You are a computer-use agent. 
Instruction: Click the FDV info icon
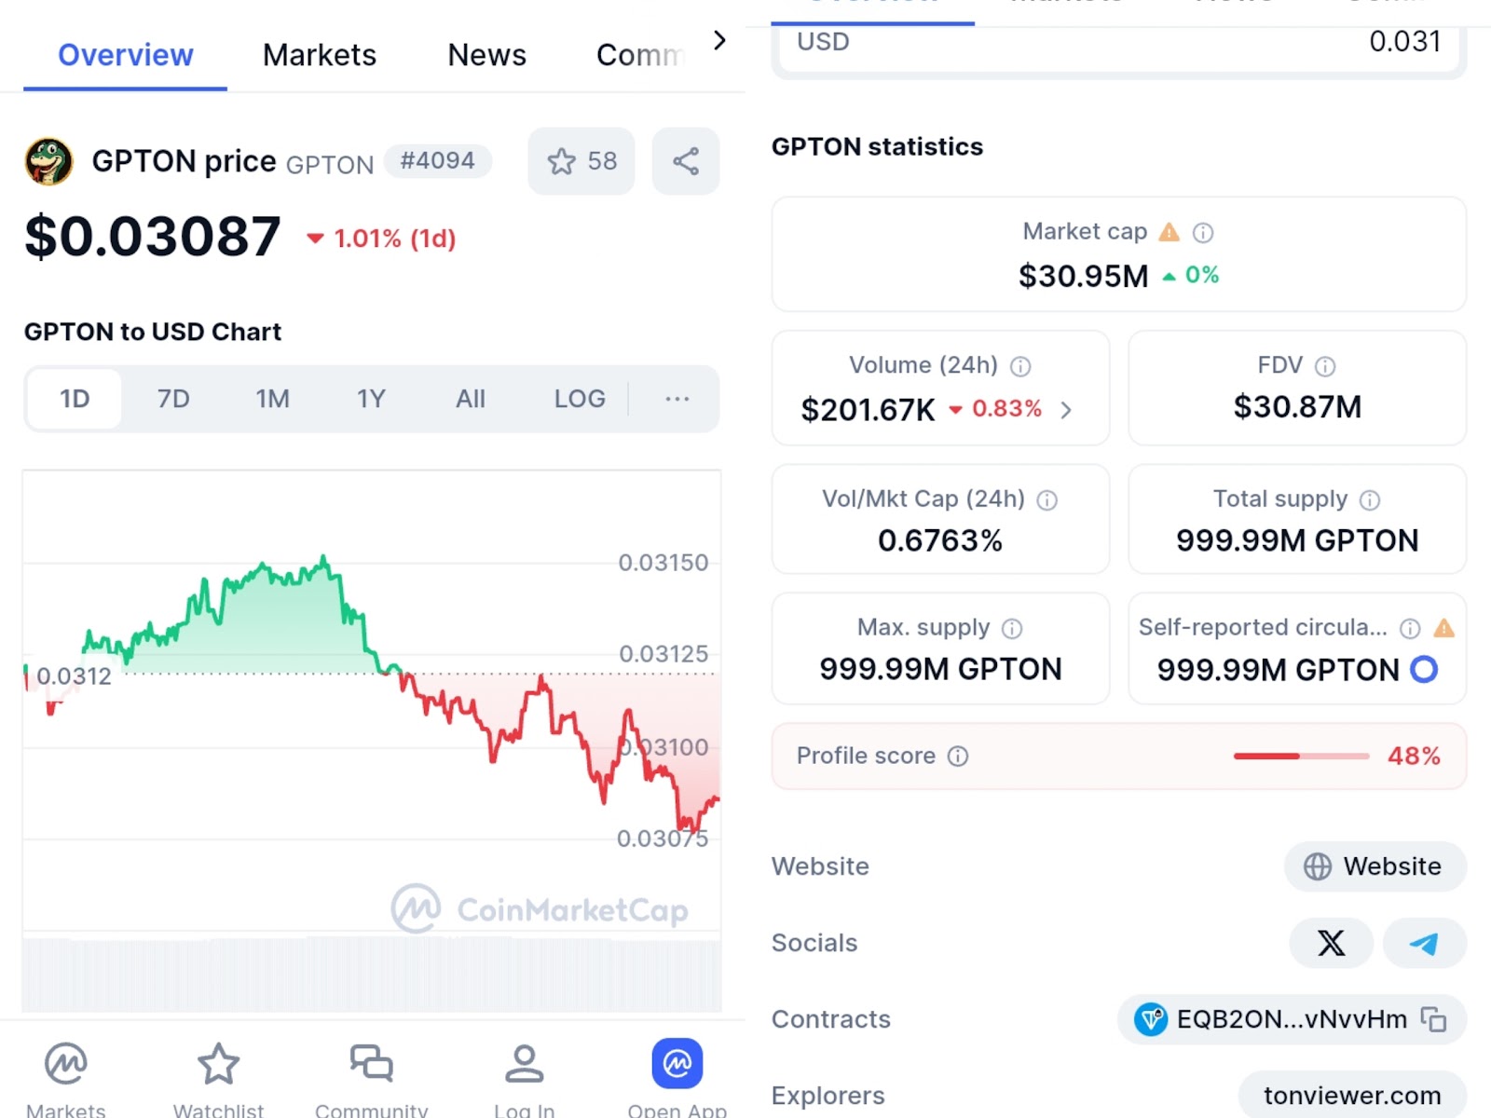click(1324, 366)
